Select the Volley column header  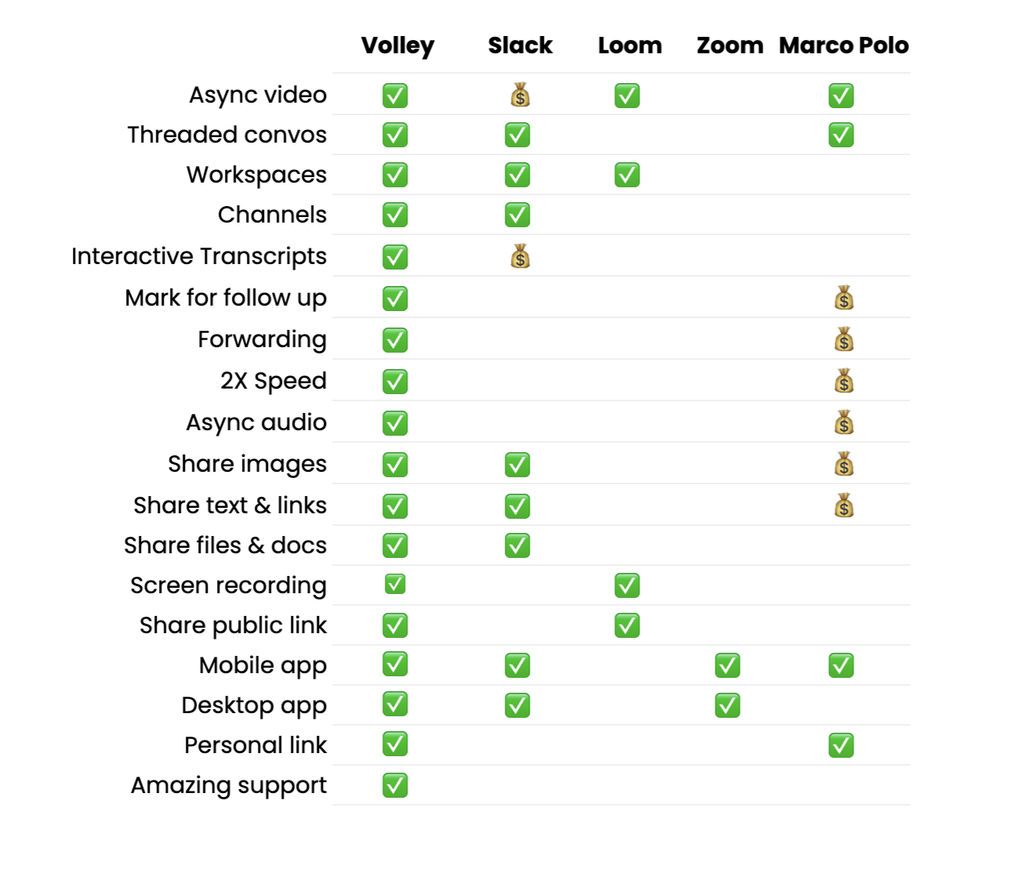coord(397,45)
